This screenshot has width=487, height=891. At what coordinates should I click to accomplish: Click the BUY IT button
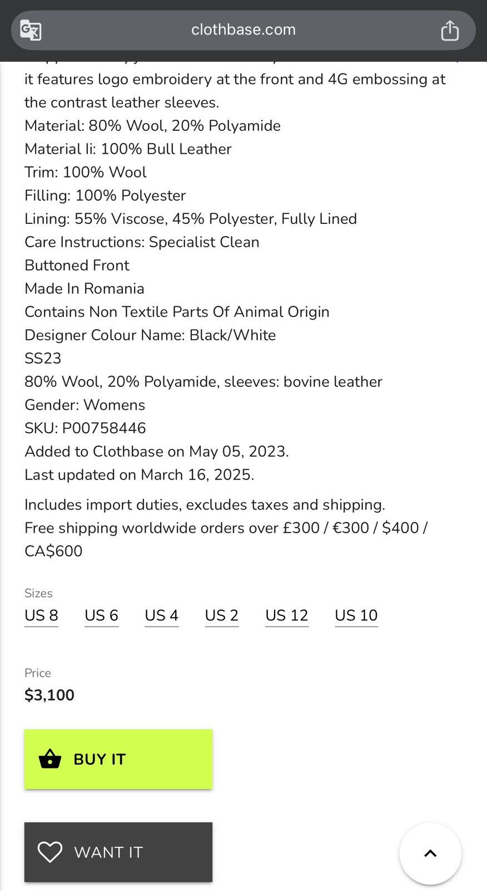[x=118, y=759]
